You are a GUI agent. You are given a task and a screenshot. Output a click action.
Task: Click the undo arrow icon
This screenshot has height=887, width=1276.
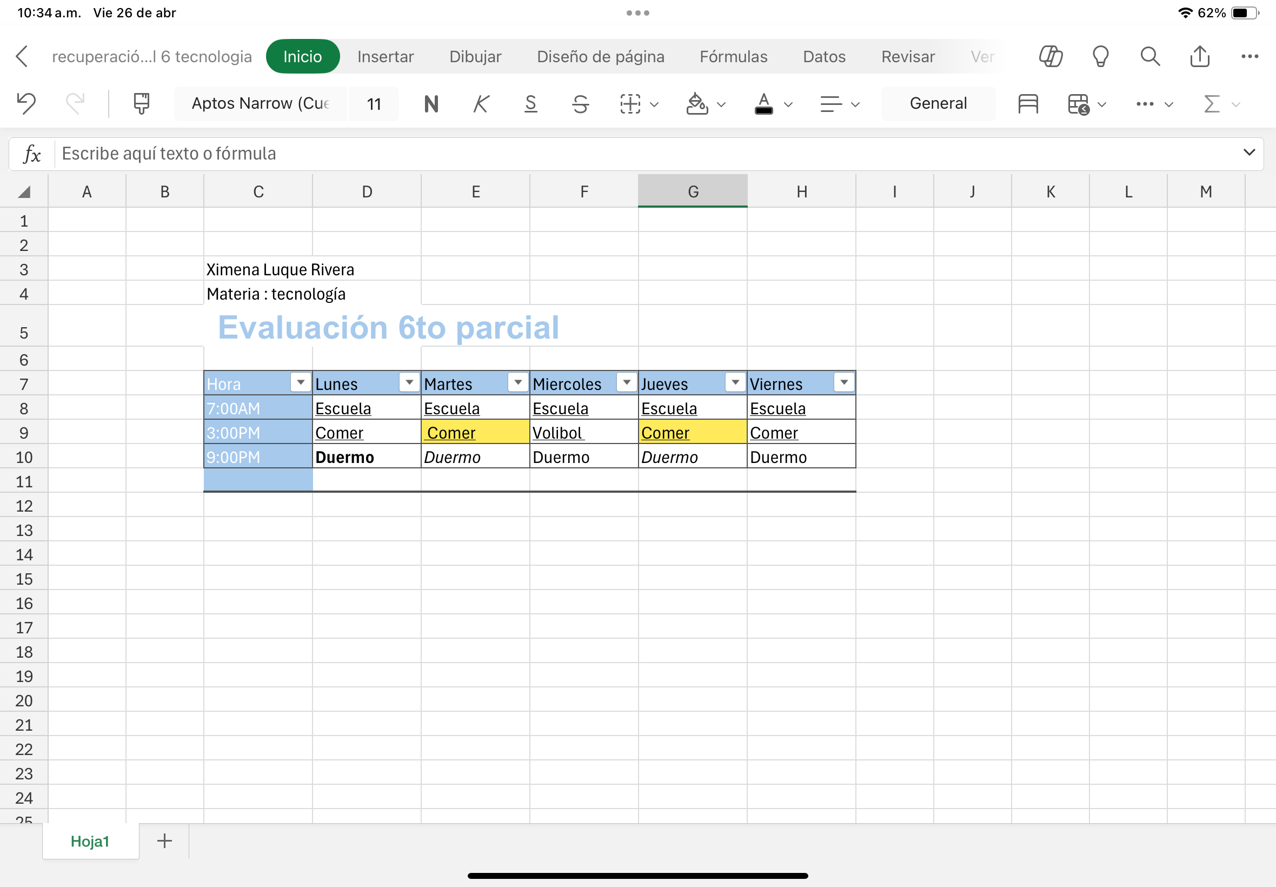[26, 103]
